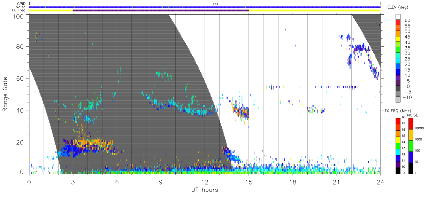The width and height of the screenshot is (428, 197).
Task: Click Range Gate tick label '60'
Action: pyautogui.click(x=20, y=78)
